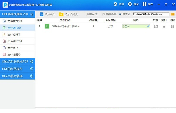The image size is (176, 113).
Task: Expand PDF的其他操作 section arrow
Action: [x=32, y=69]
